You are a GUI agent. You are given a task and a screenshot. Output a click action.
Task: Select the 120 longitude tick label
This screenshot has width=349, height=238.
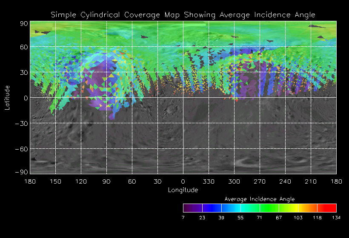(81, 181)
